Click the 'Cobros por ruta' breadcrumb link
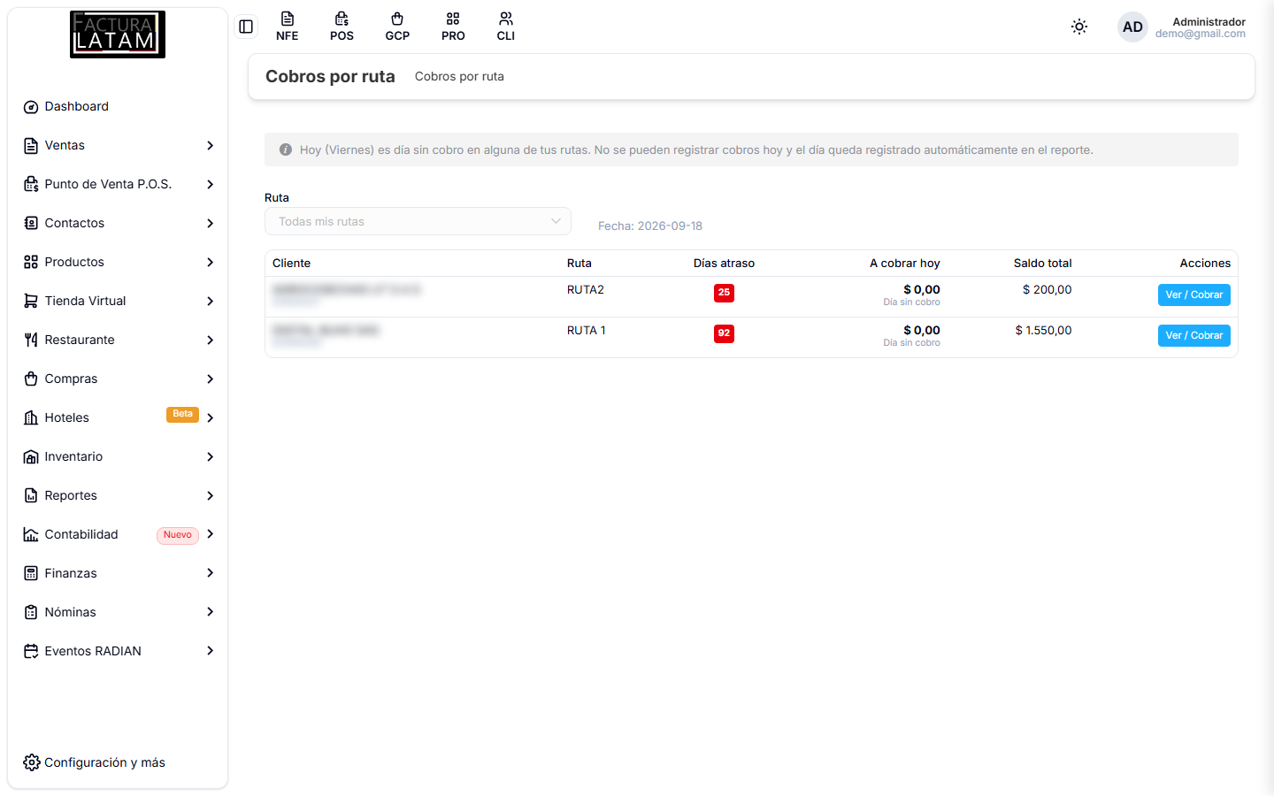Image resolution: width=1274 pixels, height=796 pixels. click(x=459, y=77)
